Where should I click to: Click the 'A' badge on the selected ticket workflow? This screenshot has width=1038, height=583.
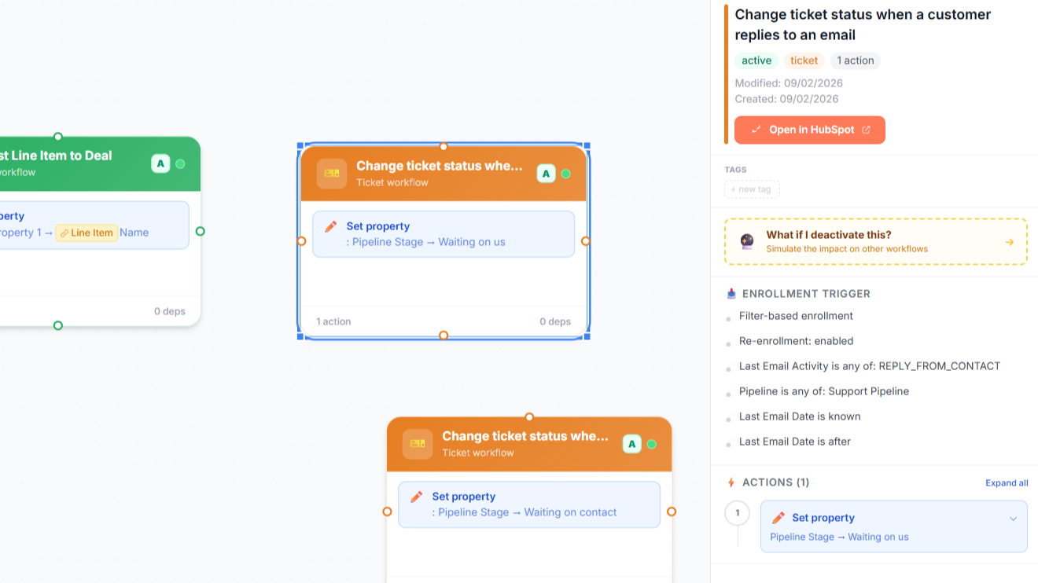click(546, 174)
